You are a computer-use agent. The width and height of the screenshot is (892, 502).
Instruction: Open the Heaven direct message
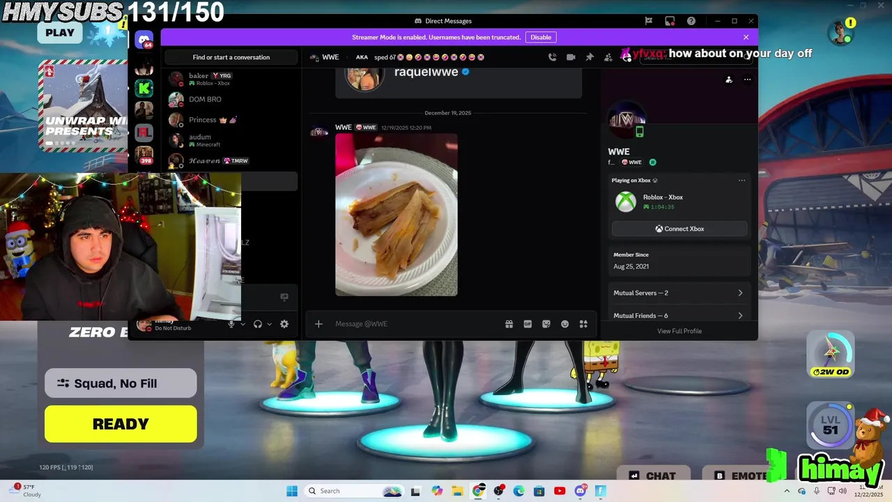[231, 160]
